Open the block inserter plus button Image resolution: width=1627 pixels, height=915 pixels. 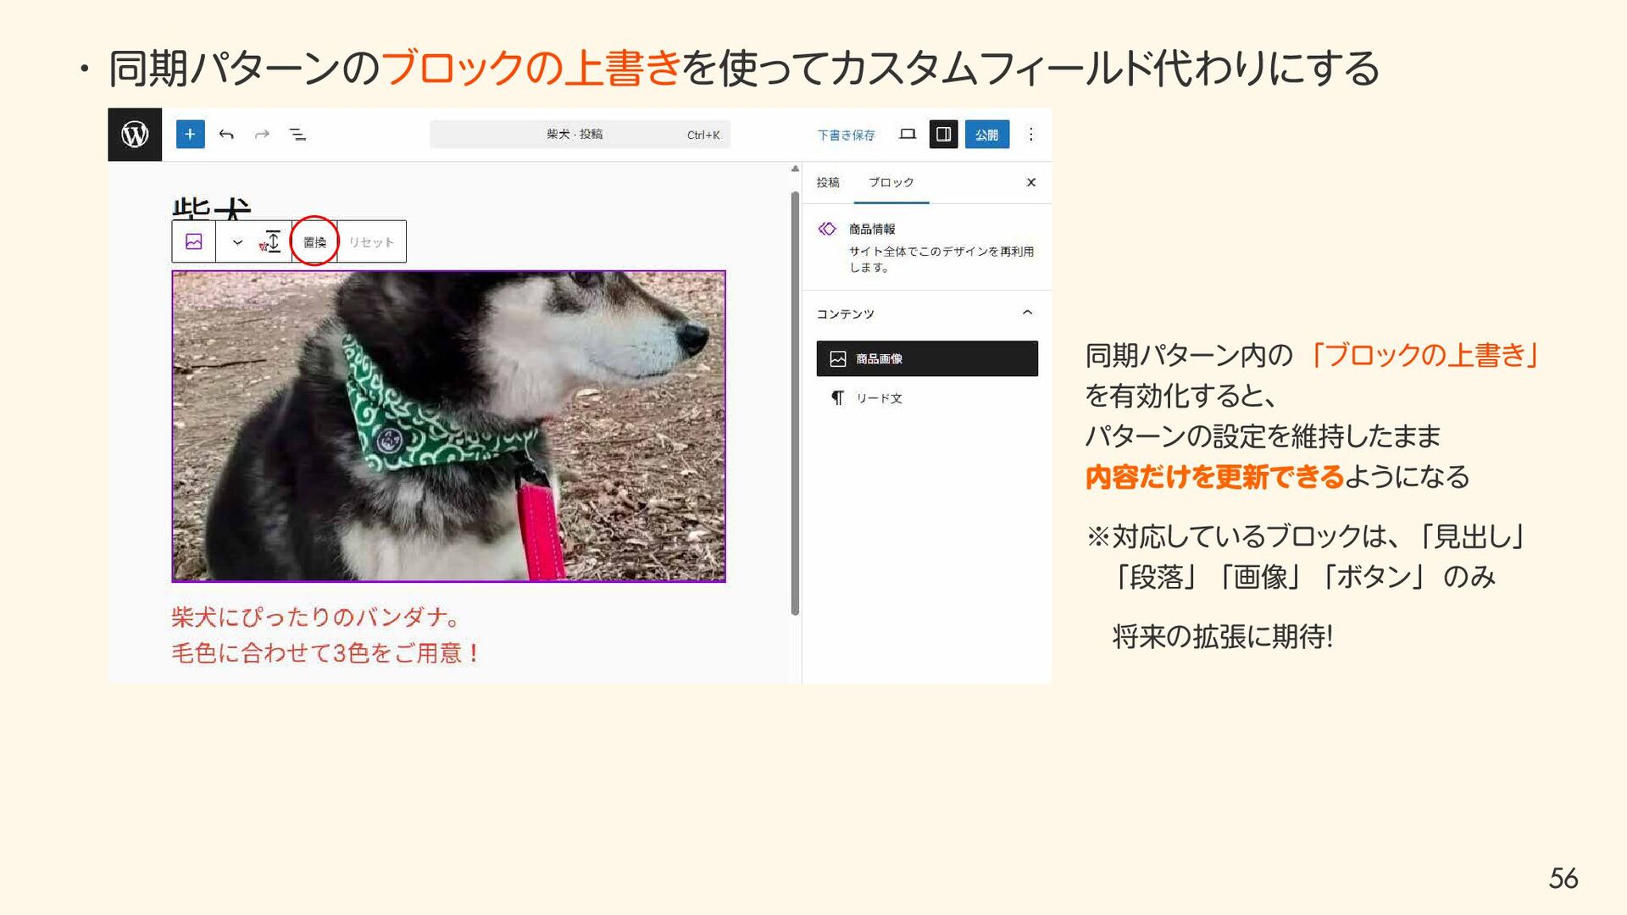[190, 134]
